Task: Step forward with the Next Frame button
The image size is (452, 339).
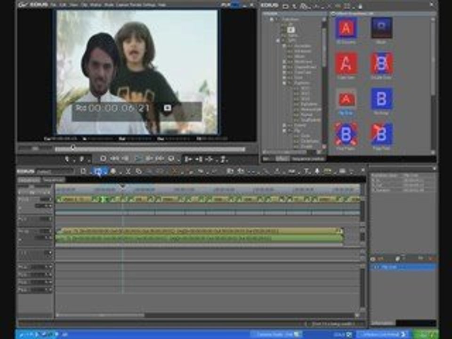Action: coord(149,159)
